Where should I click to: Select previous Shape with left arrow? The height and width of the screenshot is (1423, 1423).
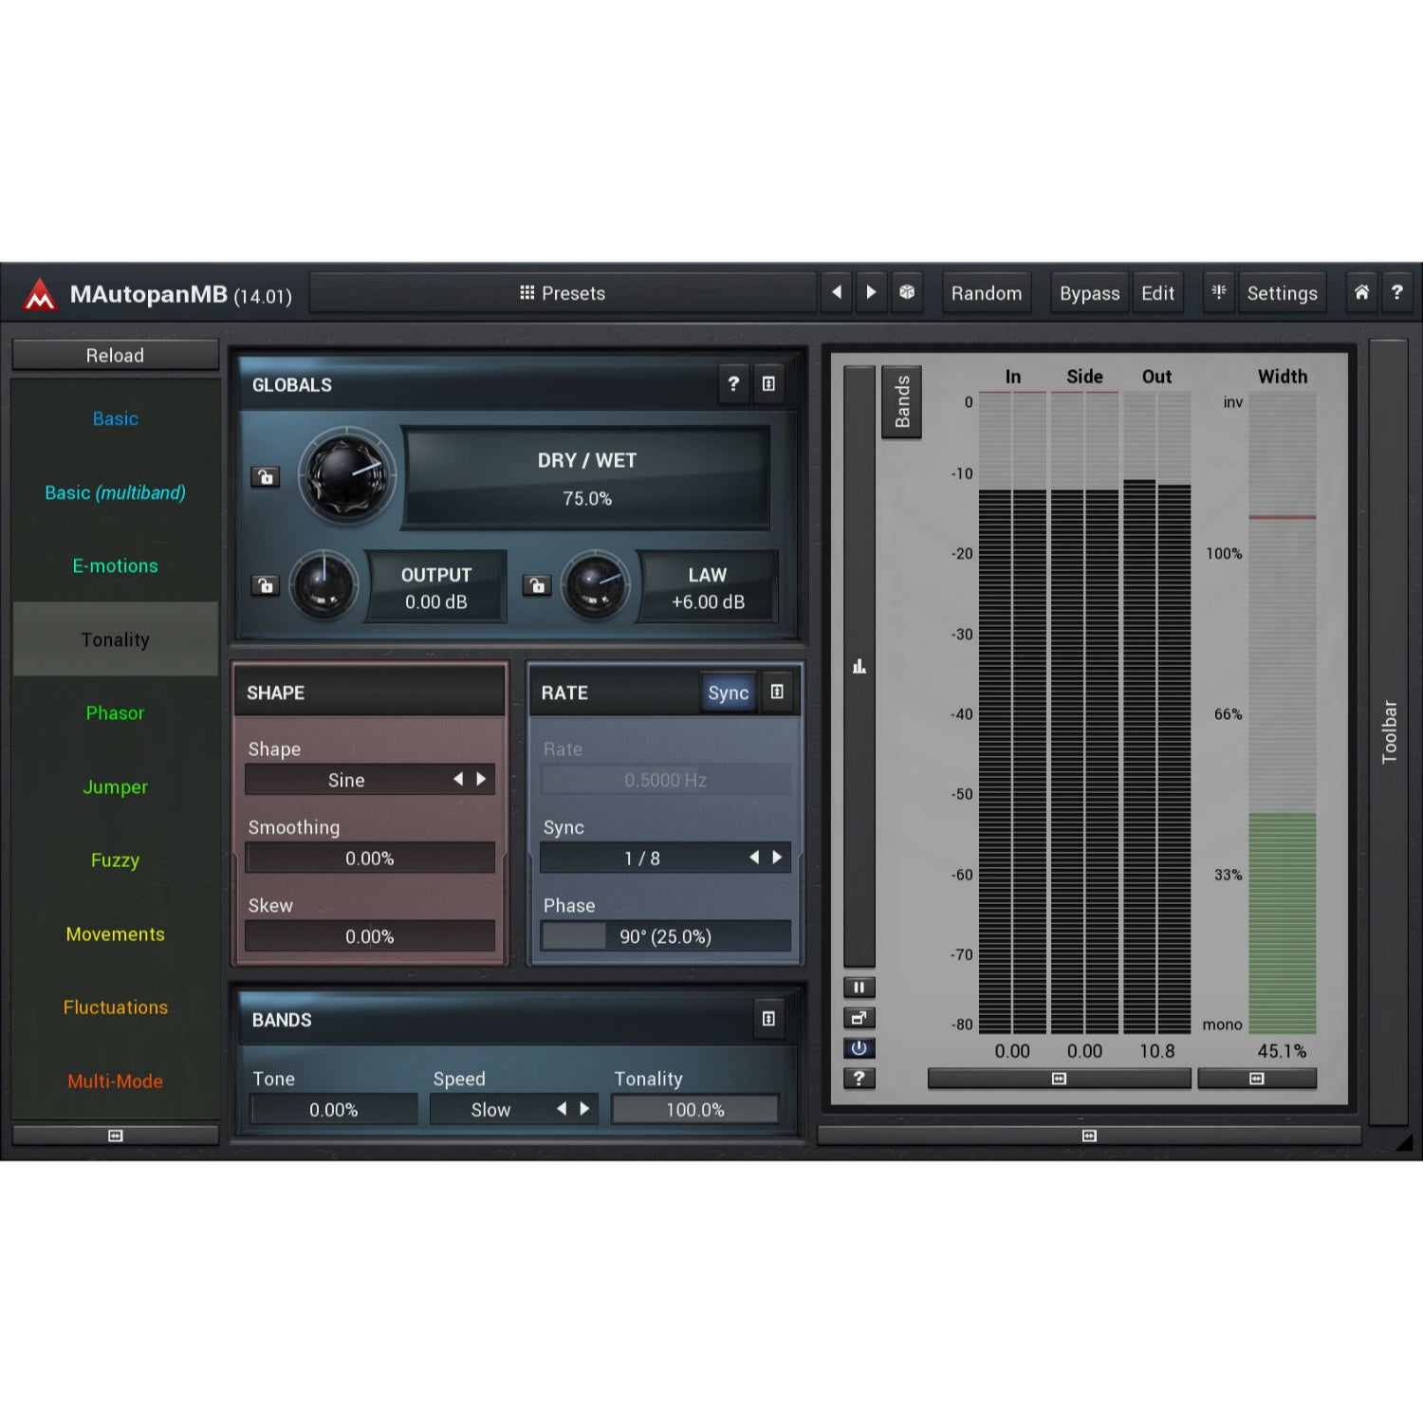[x=458, y=779]
